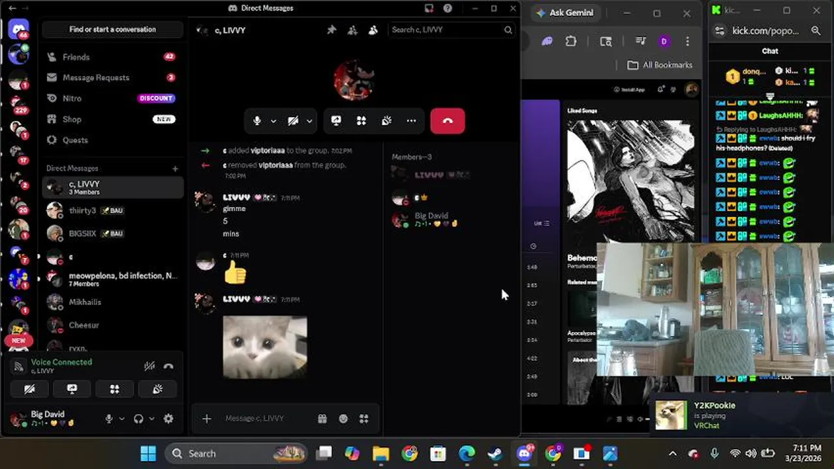Click activities button in bottom voice panel
The image size is (834, 469).
pos(114,389)
